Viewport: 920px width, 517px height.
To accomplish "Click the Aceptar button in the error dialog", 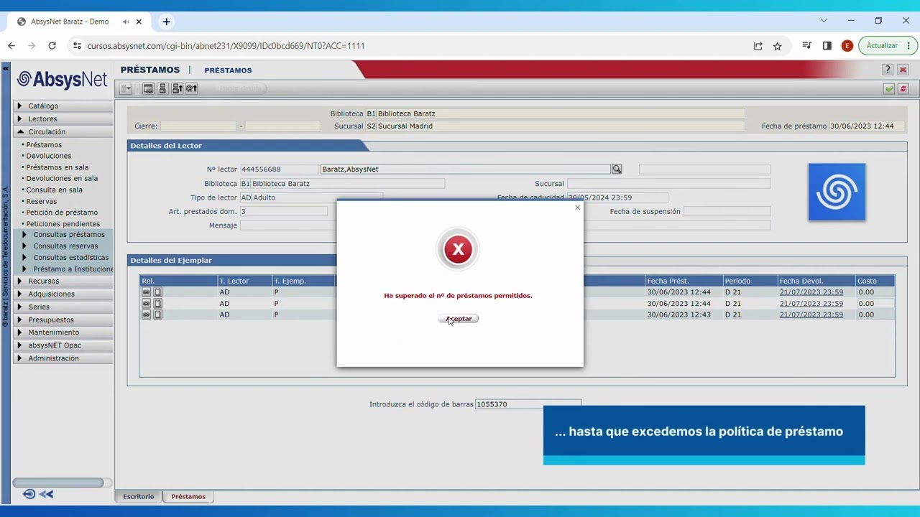I will tap(458, 319).
